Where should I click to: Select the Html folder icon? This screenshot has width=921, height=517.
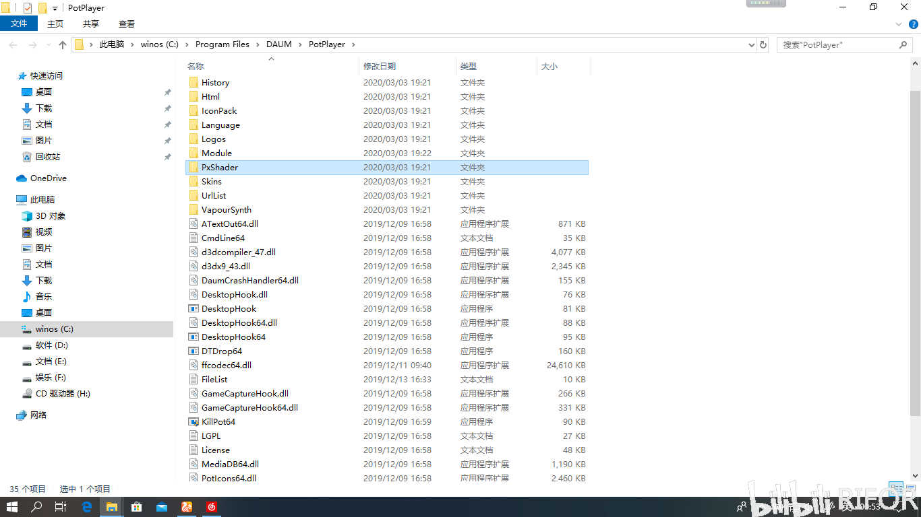[194, 97]
